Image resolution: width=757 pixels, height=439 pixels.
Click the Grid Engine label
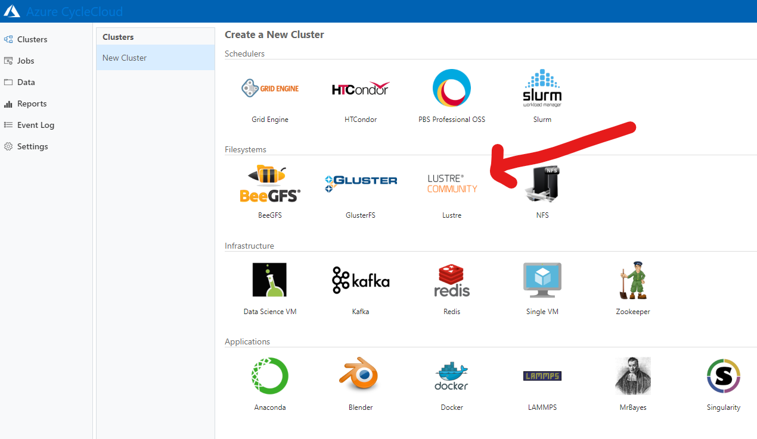pyautogui.click(x=270, y=120)
